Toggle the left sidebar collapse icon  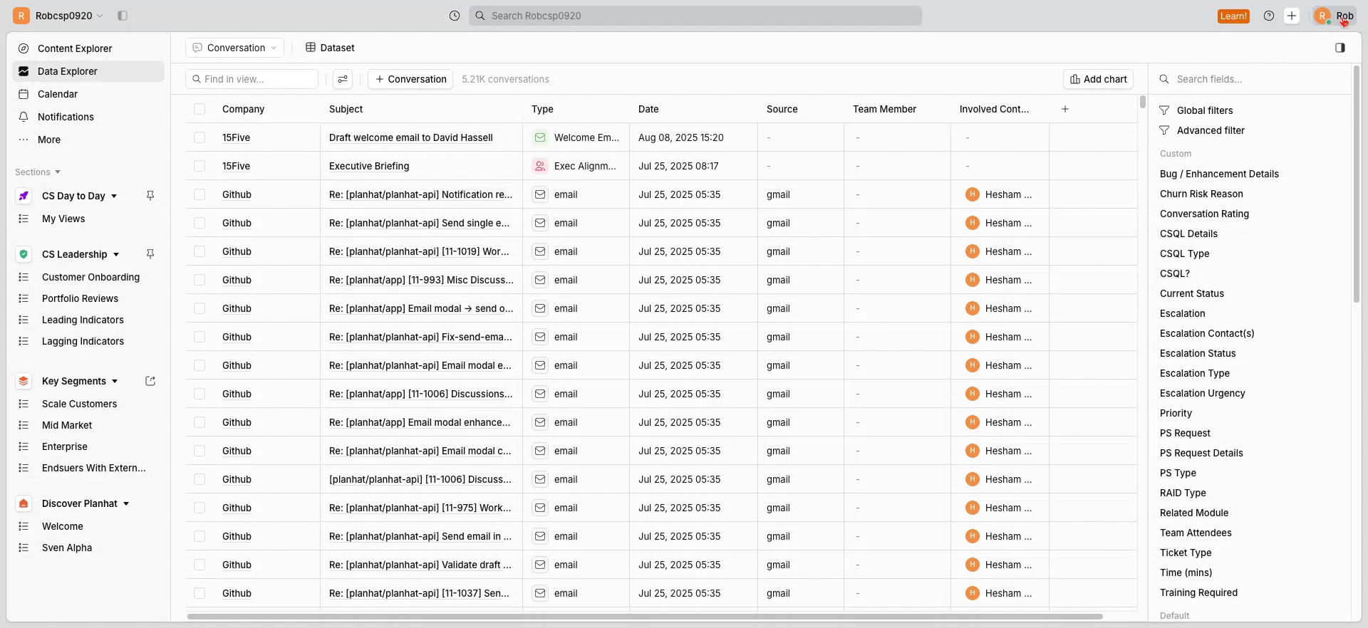(x=123, y=16)
